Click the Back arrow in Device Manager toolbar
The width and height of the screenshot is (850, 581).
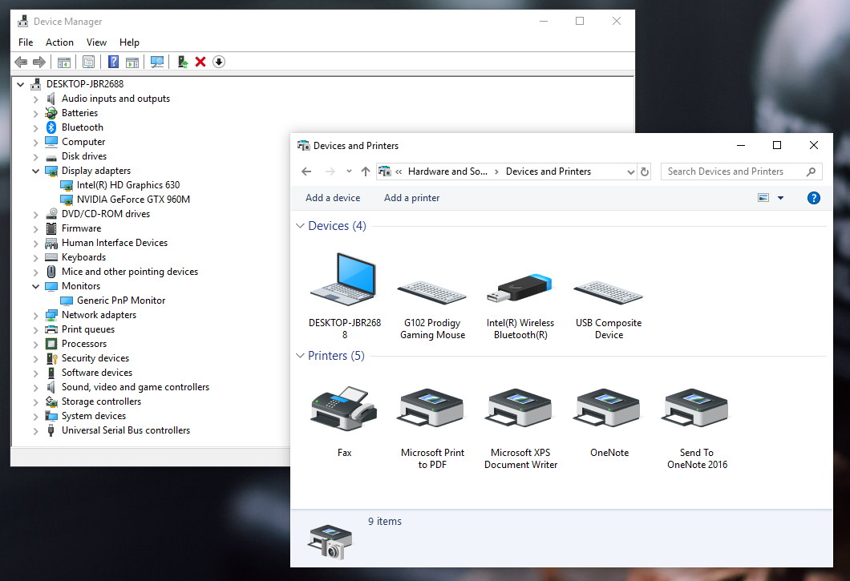[x=21, y=62]
